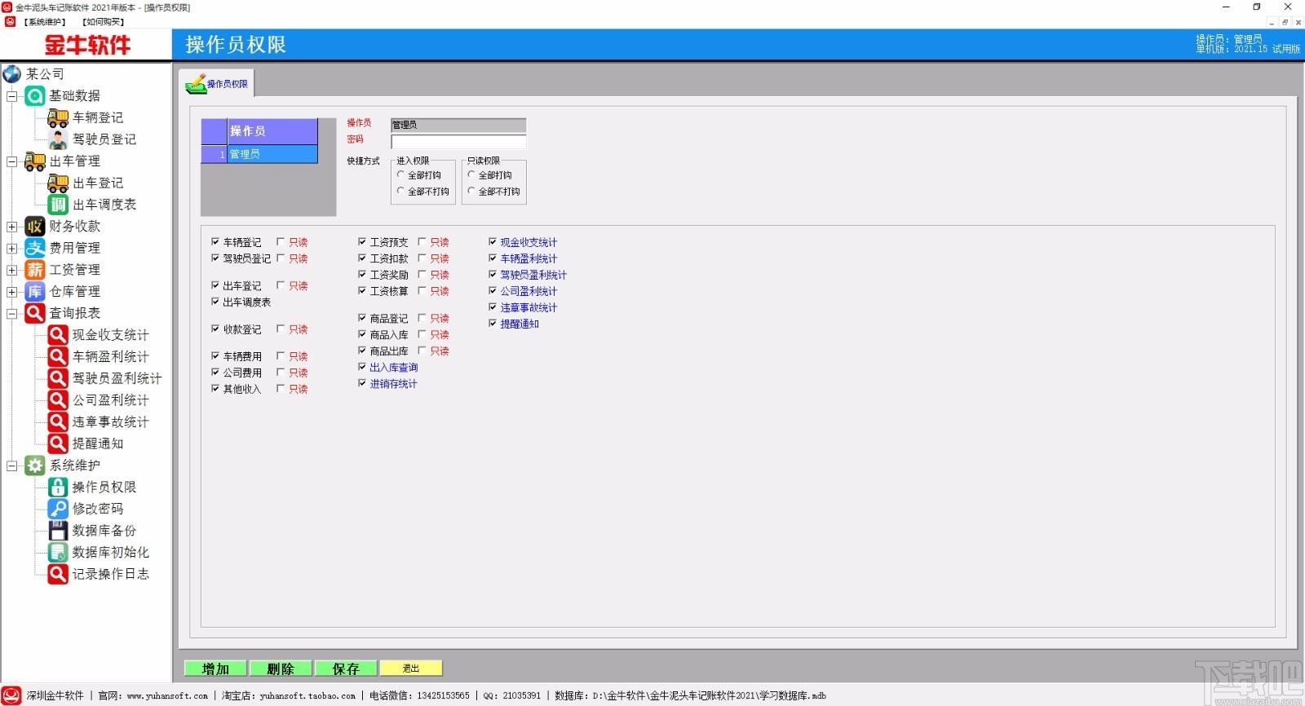Collapse the 查询报表 tree node

click(12, 313)
